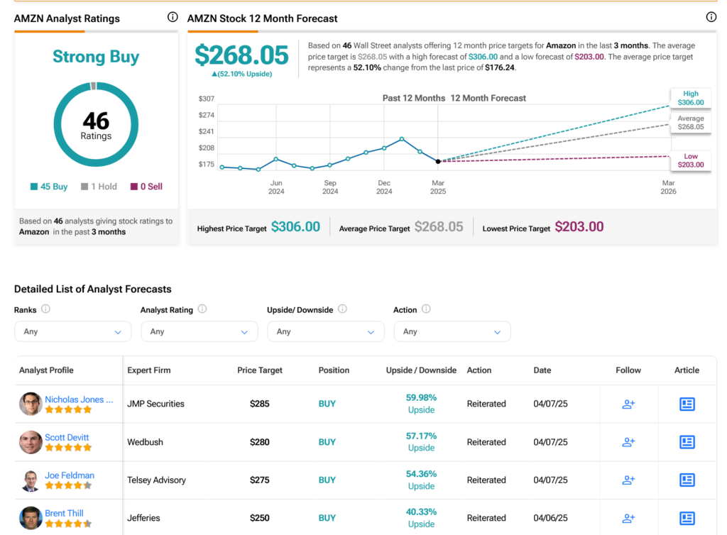Open the Upside/Downside dropdown
This screenshot has height=535, width=727.
pyautogui.click(x=326, y=331)
